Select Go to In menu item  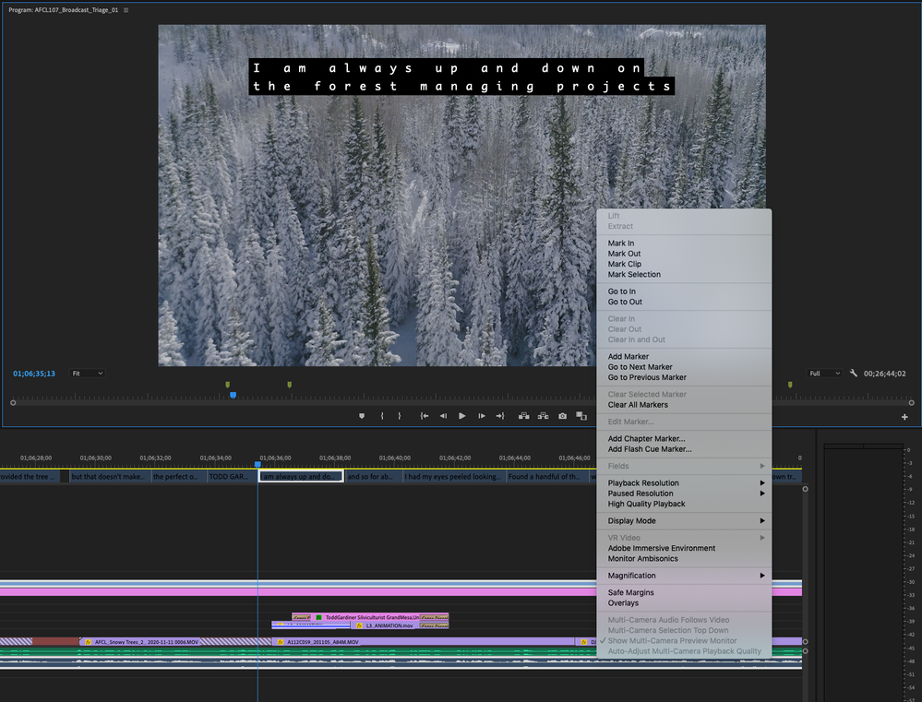pyautogui.click(x=685, y=292)
